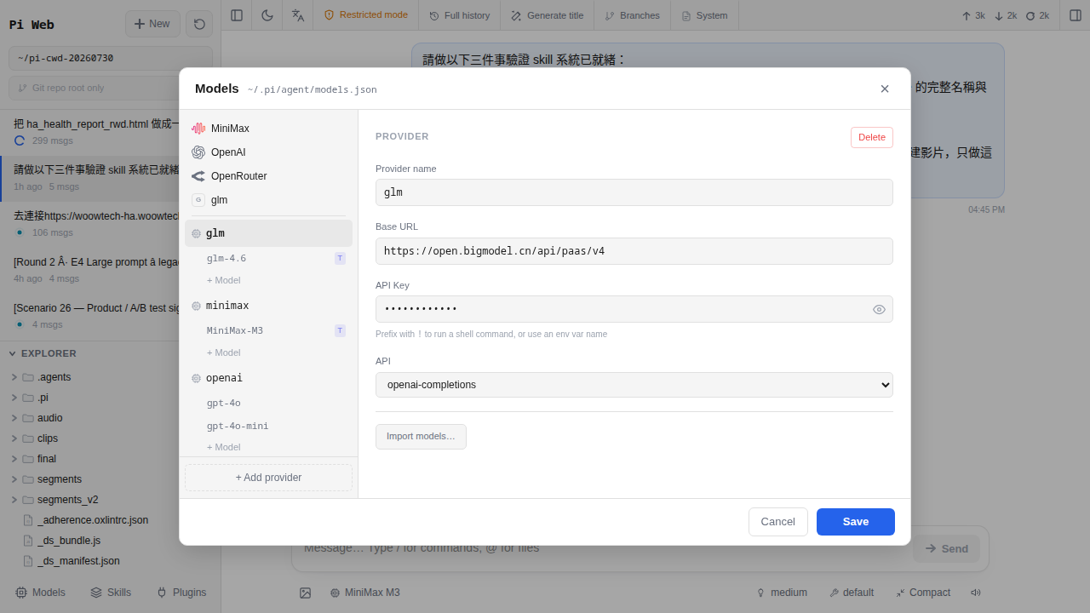
Task: Select the MiniMax-M3 model
Action: [x=268, y=330]
